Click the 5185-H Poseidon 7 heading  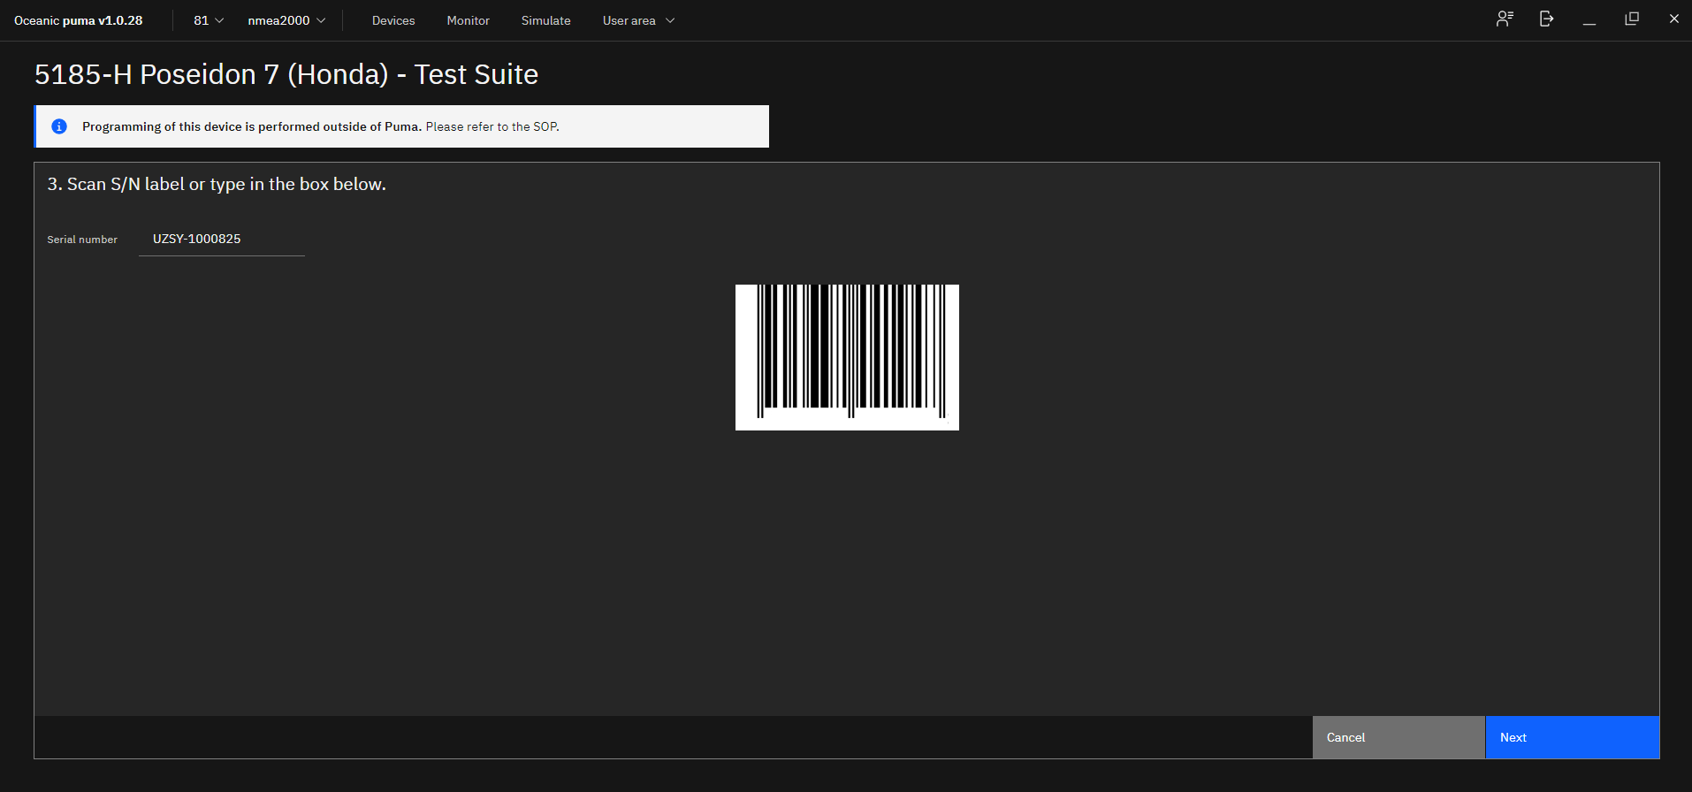[x=286, y=74]
